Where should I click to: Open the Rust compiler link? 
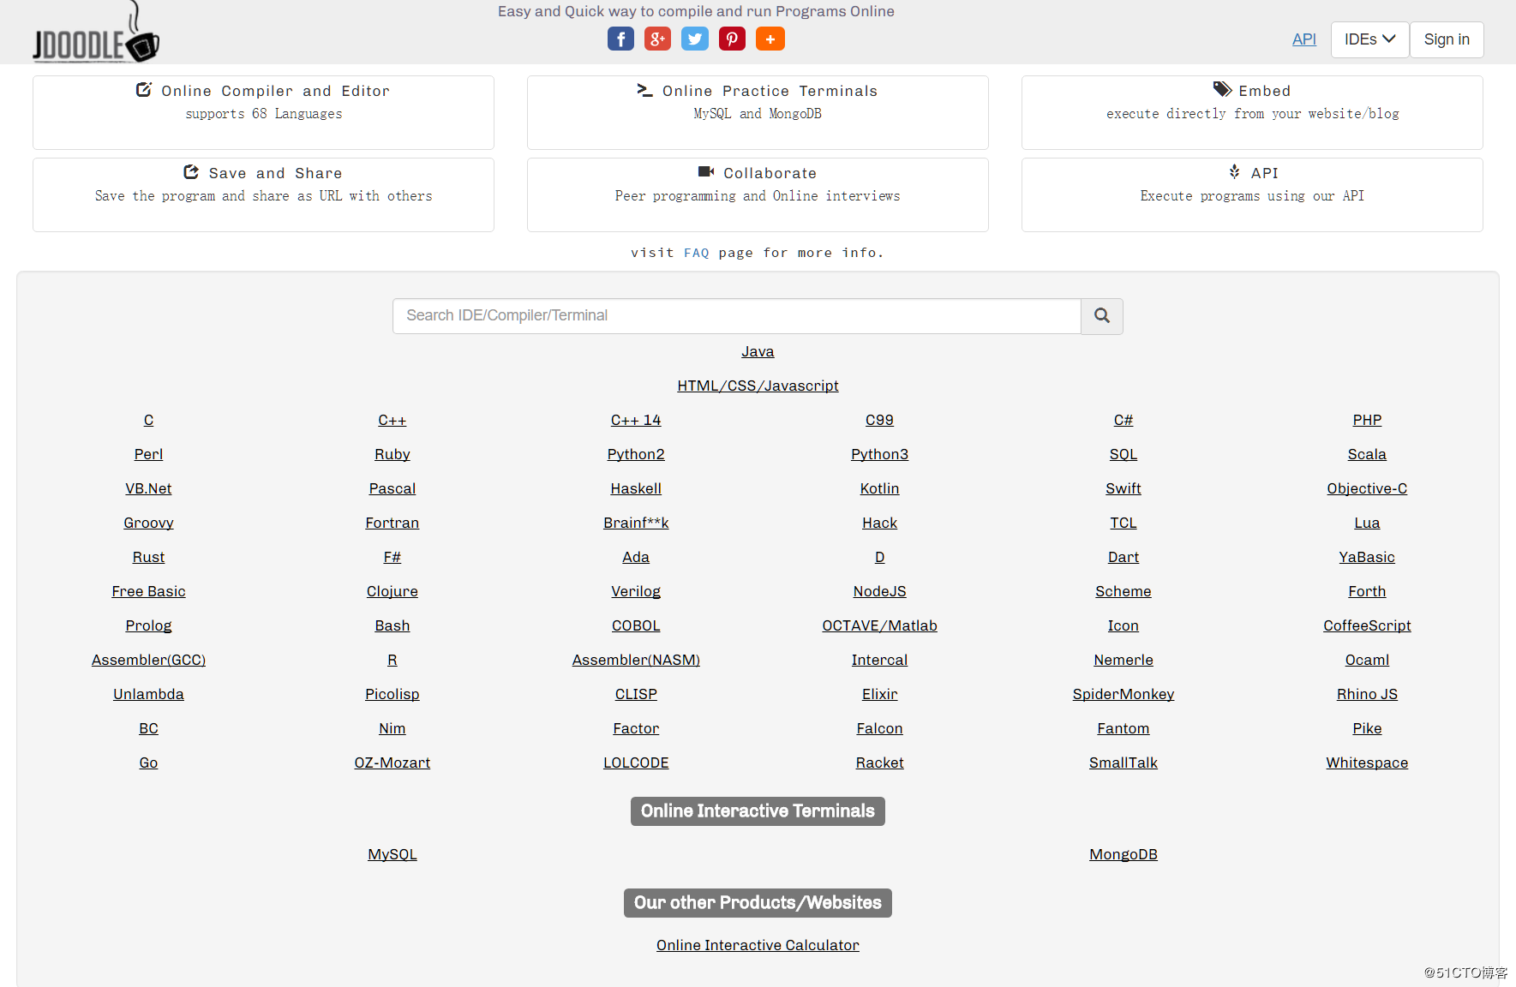[x=148, y=557]
